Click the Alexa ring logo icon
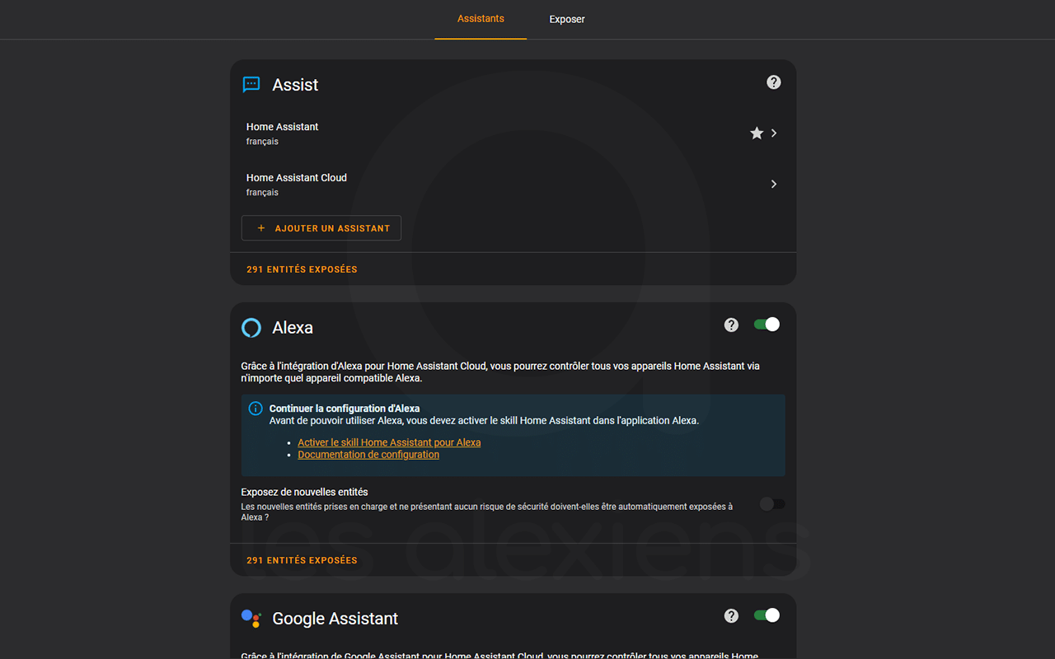Image resolution: width=1055 pixels, height=659 pixels. (x=251, y=328)
